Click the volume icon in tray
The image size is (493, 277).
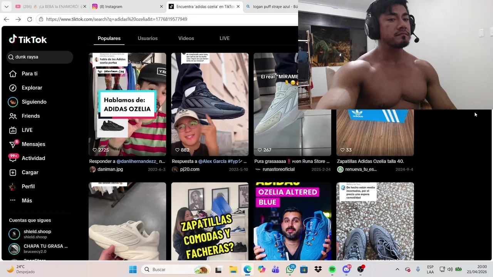tap(450, 269)
